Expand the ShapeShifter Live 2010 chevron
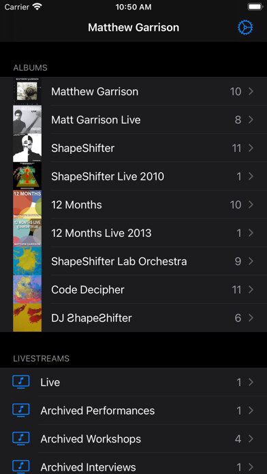Viewport: 267px width, 474px height. point(251,176)
